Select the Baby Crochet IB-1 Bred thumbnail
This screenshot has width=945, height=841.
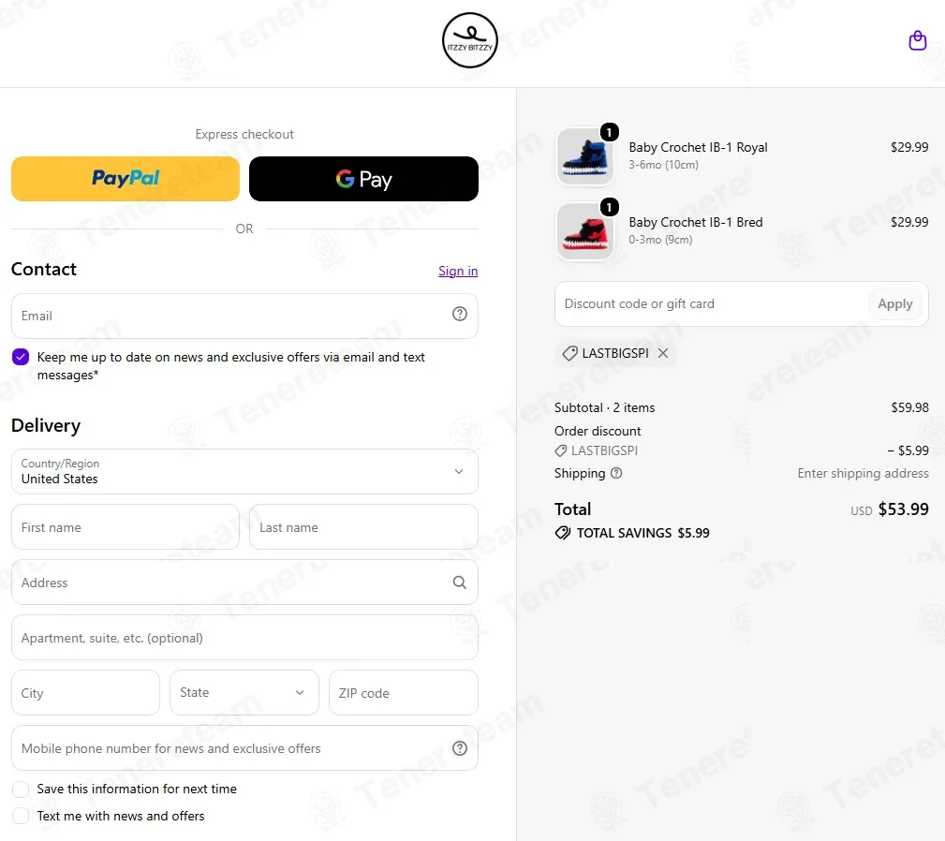click(x=585, y=231)
